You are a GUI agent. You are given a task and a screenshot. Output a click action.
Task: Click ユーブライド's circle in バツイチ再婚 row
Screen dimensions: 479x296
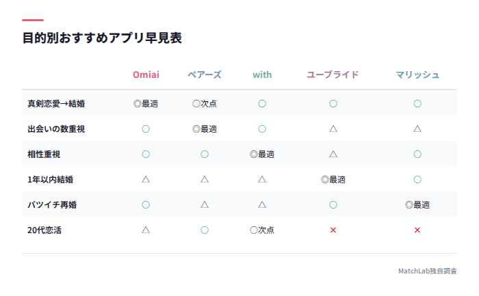pos(333,205)
